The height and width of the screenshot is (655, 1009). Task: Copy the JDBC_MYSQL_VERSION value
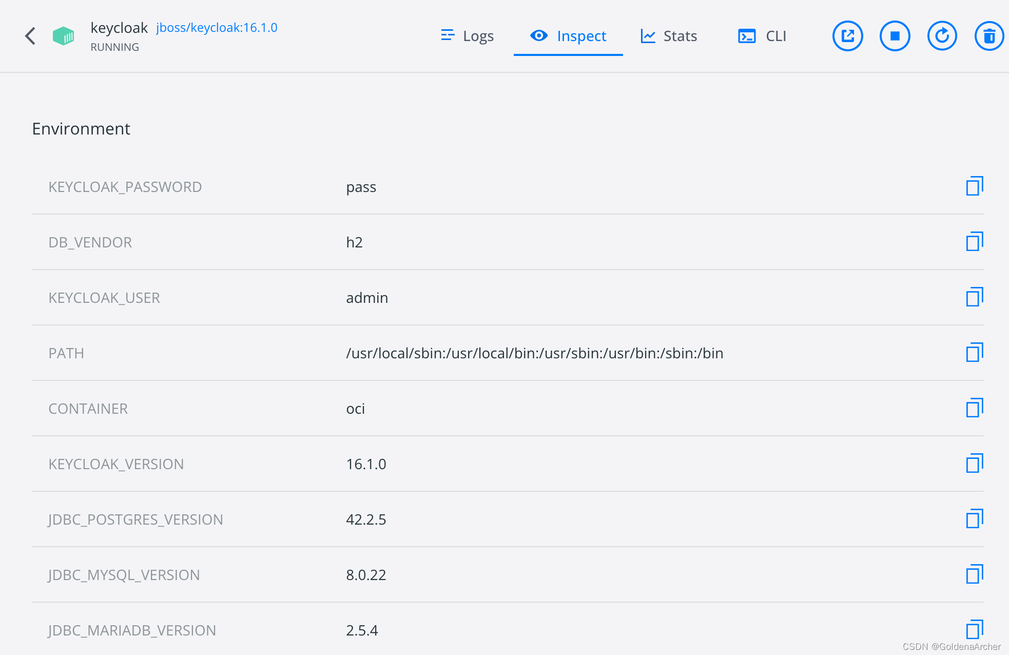click(974, 574)
